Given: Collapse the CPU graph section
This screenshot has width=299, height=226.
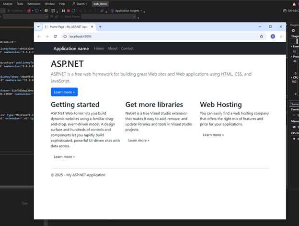Looking at the screenshot, I should click(x=291, y=78).
